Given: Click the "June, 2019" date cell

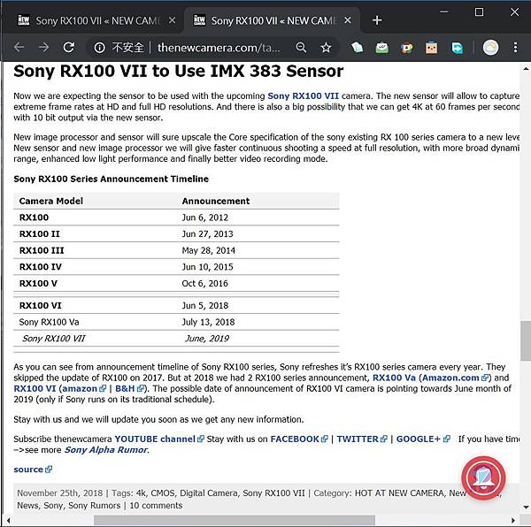Looking at the screenshot, I should [x=207, y=339].
